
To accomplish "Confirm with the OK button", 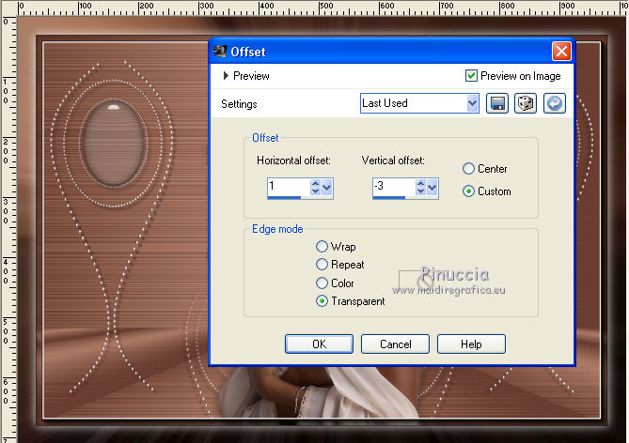I will [319, 344].
